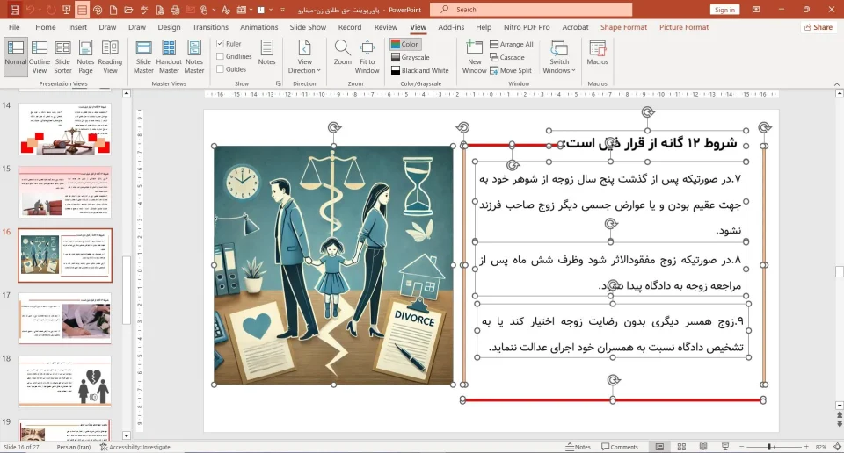Open Notes Page view
844x453 pixels.
click(x=85, y=56)
